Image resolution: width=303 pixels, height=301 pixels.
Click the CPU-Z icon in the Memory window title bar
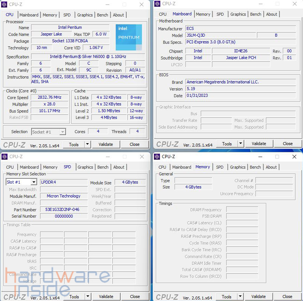[x=157, y=157]
